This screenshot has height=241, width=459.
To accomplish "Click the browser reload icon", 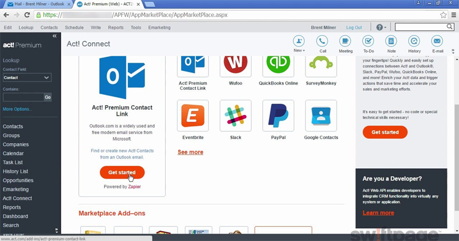I will (27, 15).
